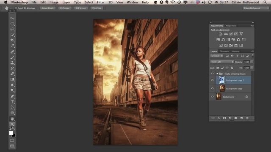Image resolution: width=271 pixels, height=152 pixels.
Task: Open the Layer menu
Action: pyautogui.click(x=66, y=2)
